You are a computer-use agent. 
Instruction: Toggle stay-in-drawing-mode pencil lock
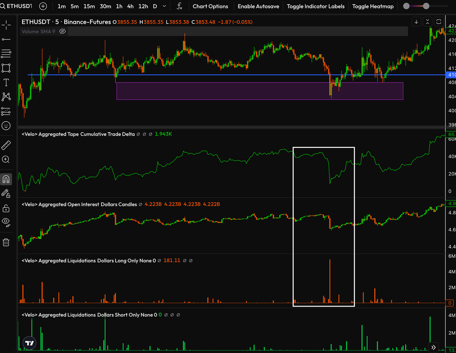pyautogui.click(x=6, y=193)
